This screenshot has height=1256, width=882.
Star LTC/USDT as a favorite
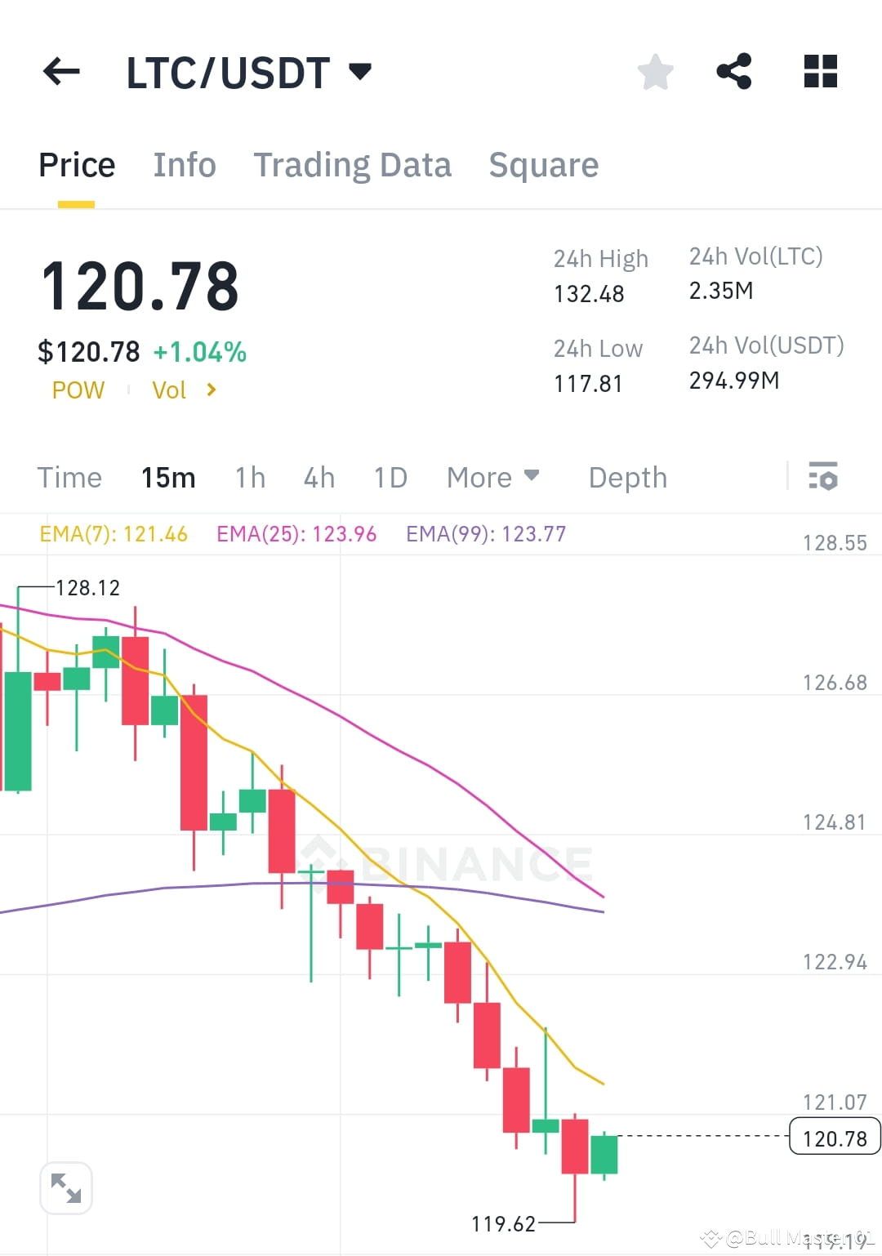click(656, 72)
